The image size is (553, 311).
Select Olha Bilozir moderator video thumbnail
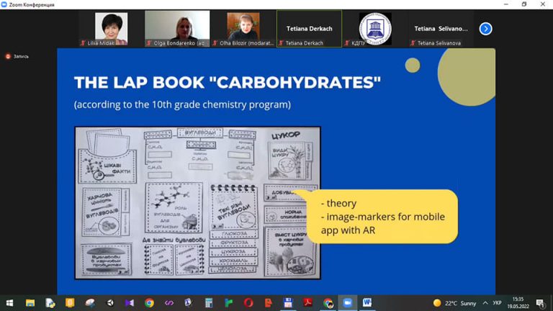coord(243,29)
